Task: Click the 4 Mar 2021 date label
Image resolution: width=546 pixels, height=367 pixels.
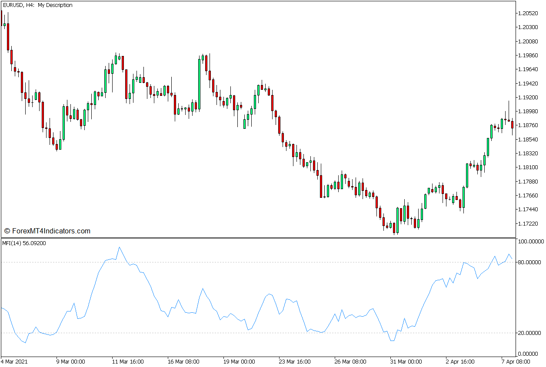Action: click(15, 361)
